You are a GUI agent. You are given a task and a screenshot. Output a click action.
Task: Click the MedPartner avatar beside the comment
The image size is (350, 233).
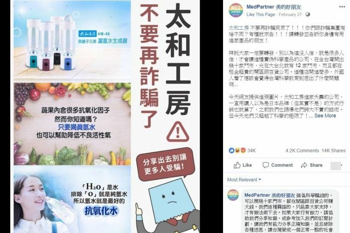pos(233,195)
